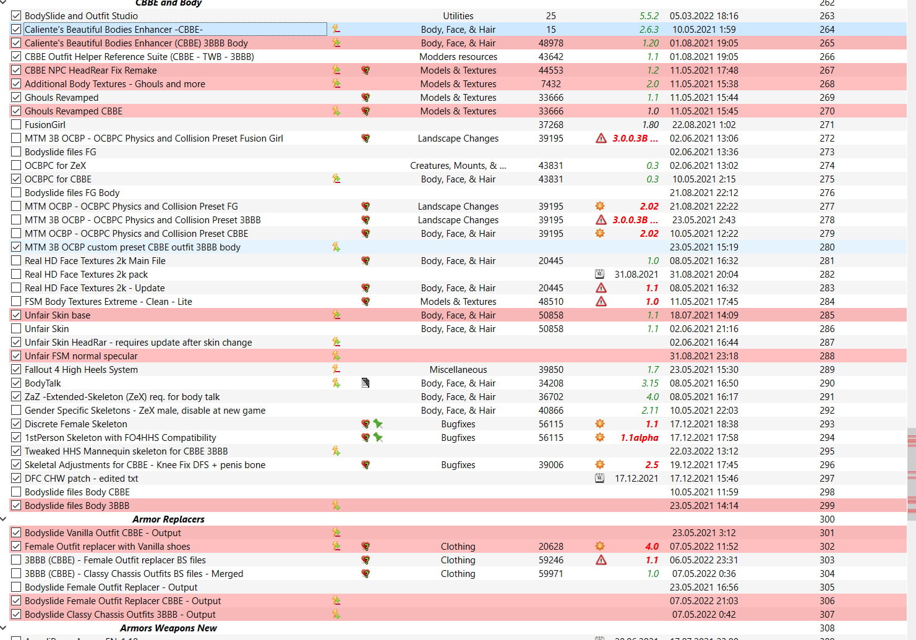Click Miscellaneous category on High Heels System row
This screenshot has height=640, width=916.
(x=458, y=369)
